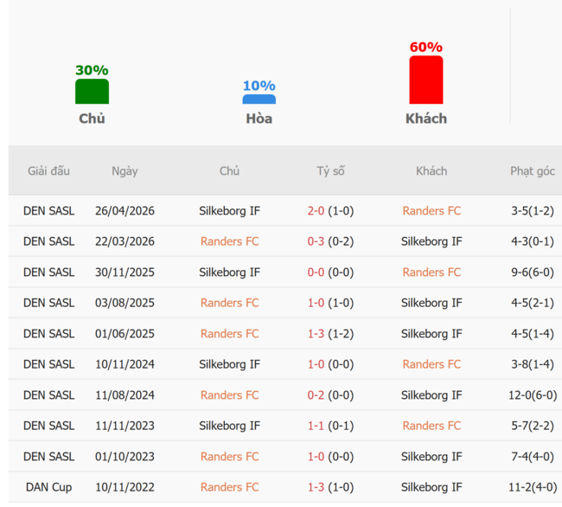Click the DAN Cup league cell
The width and height of the screenshot is (562, 507).
pos(48,488)
